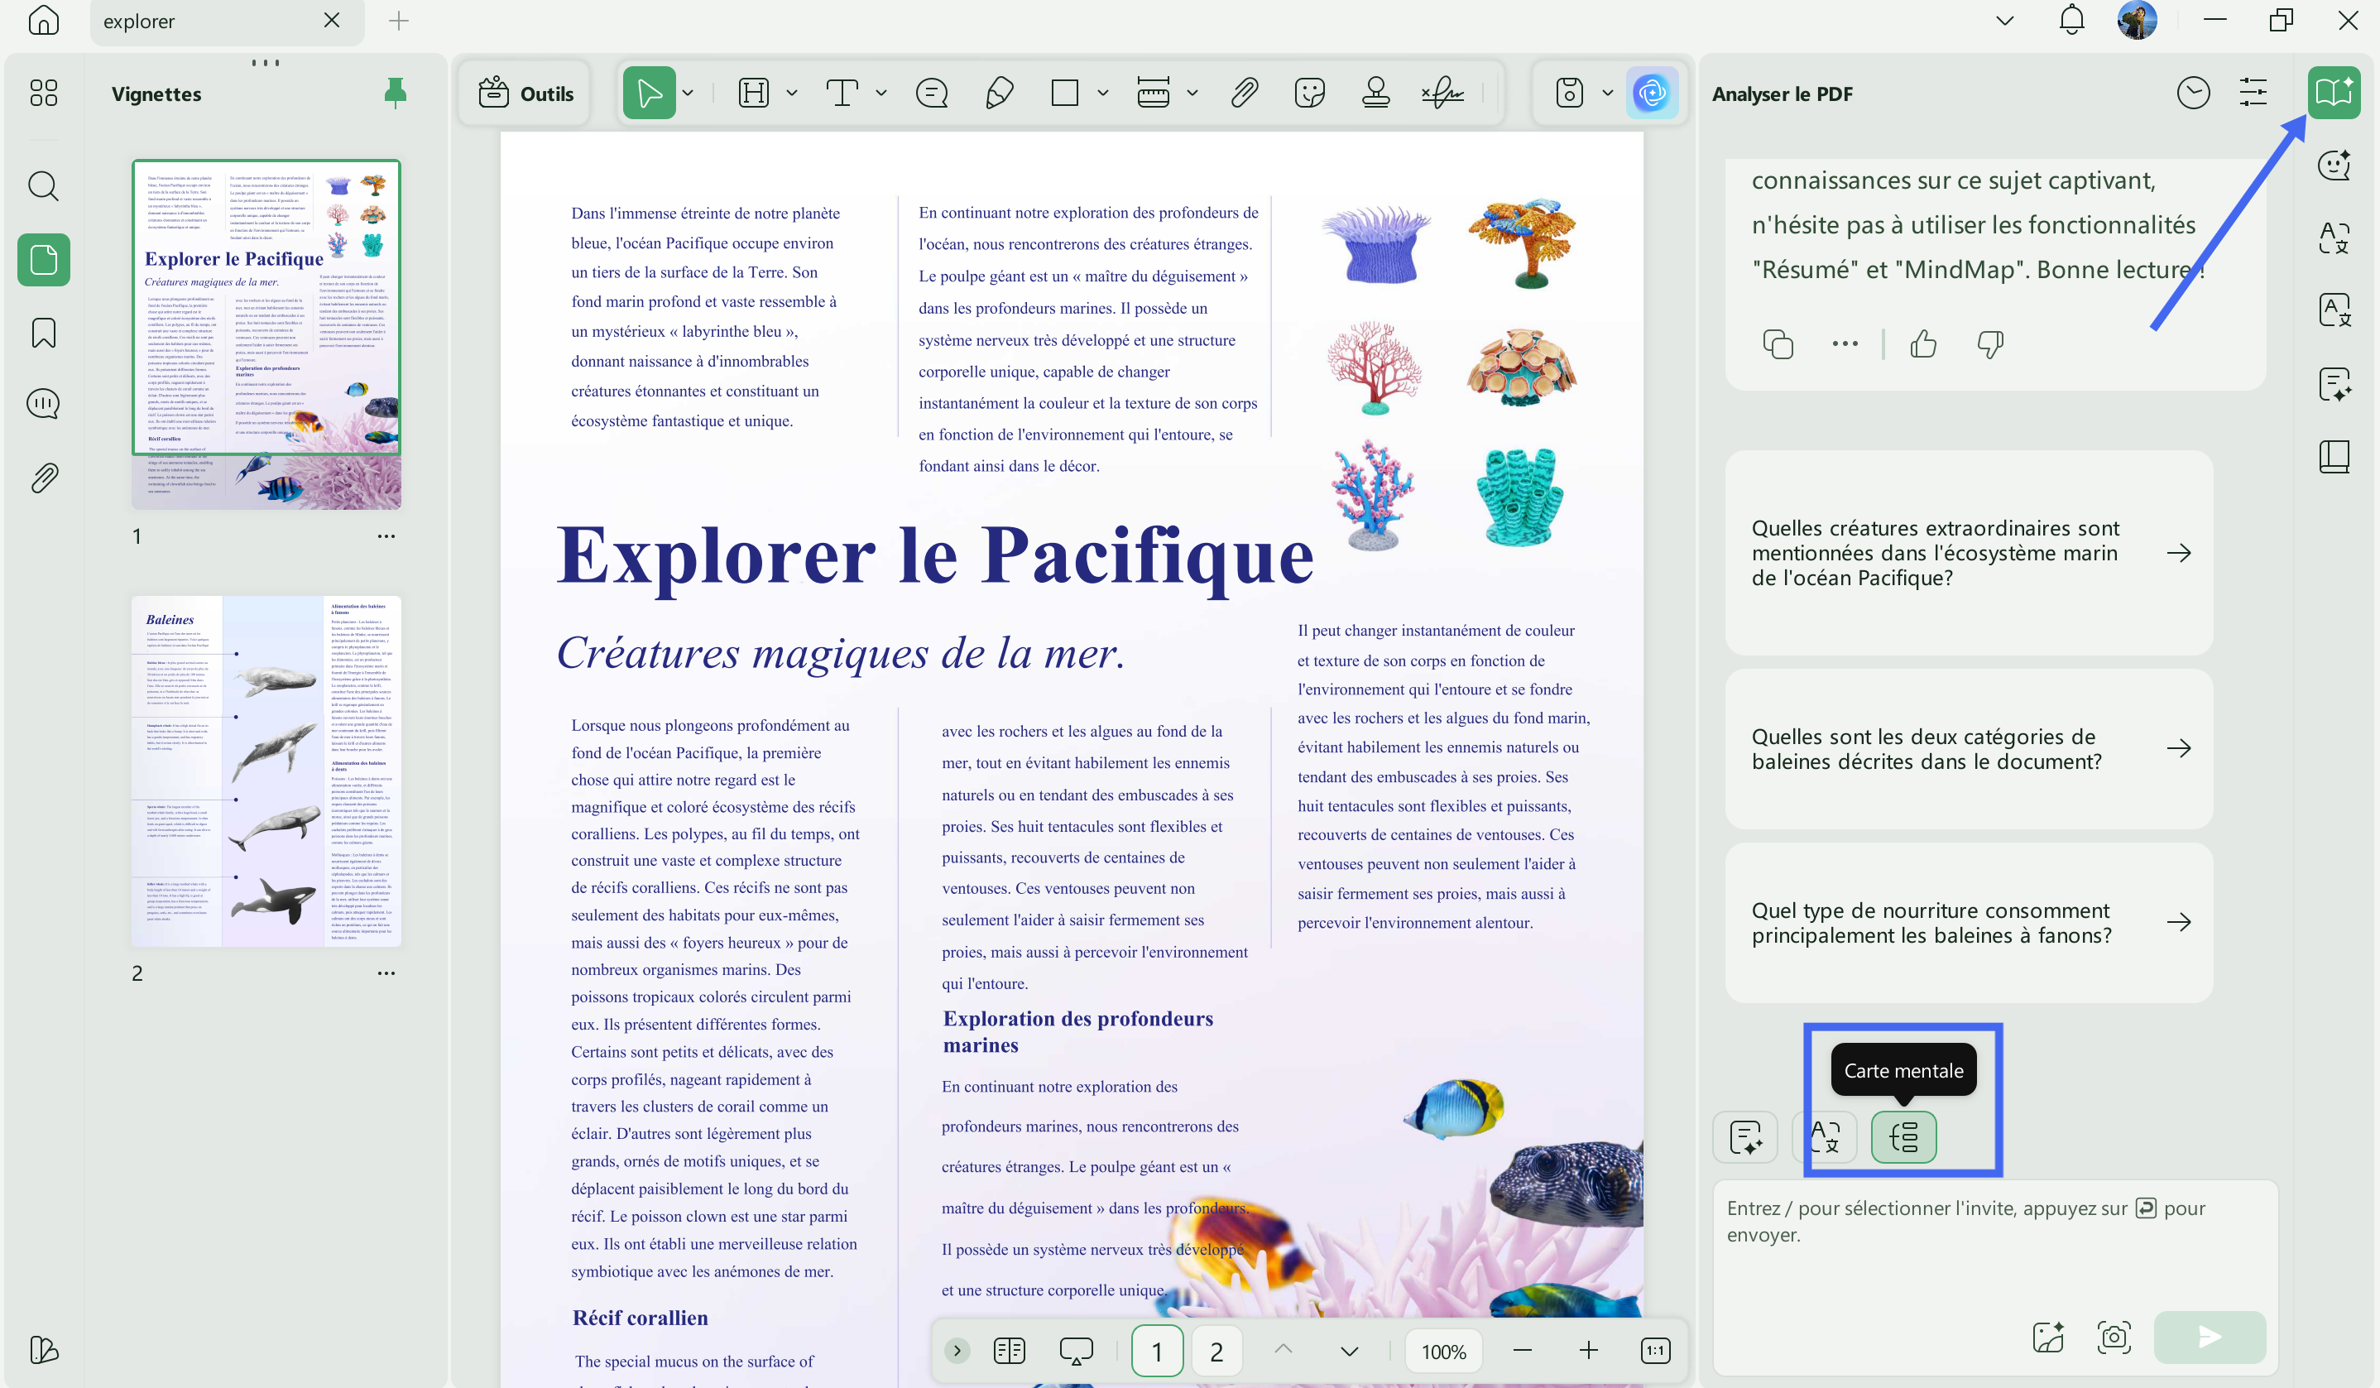Click the 100% zoom level field

[x=1443, y=1351]
